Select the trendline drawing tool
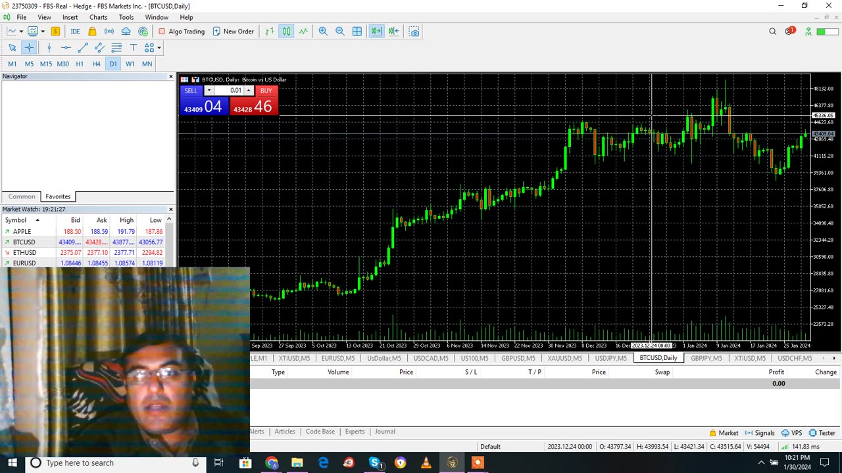The height and width of the screenshot is (473, 842). coord(82,47)
